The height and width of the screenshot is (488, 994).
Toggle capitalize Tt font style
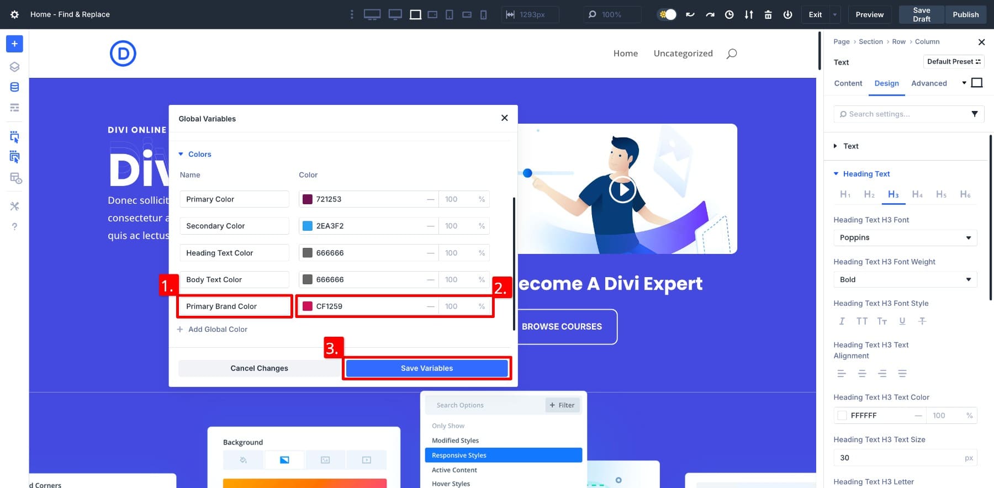(x=882, y=321)
